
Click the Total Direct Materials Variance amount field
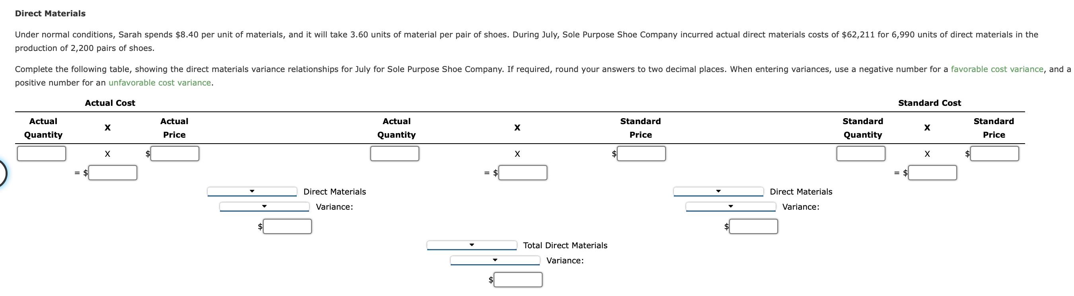[518, 280]
